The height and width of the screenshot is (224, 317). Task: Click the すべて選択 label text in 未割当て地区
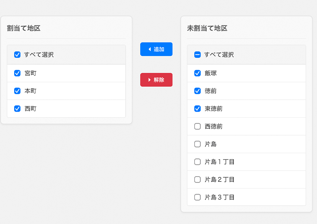[219, 55]
